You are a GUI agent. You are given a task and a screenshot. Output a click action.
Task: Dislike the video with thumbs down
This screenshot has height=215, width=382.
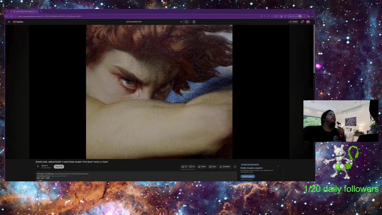(x=192, y=167)
